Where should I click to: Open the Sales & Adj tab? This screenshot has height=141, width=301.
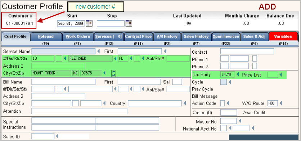pos(254,37)
